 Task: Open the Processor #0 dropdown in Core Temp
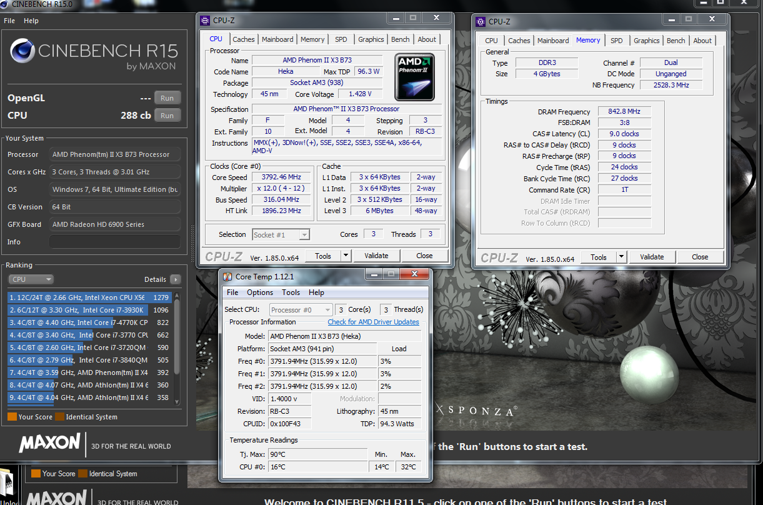click(x=327, y=310)
